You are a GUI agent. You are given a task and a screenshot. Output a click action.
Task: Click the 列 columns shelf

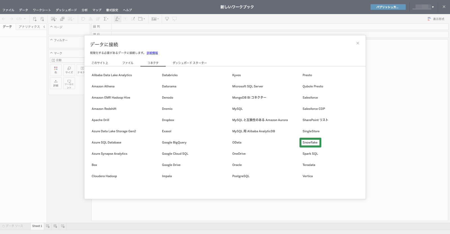point(270,27)
